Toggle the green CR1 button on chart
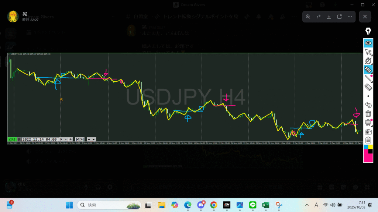The image size is (378, 212). click(x=12, y=139)
